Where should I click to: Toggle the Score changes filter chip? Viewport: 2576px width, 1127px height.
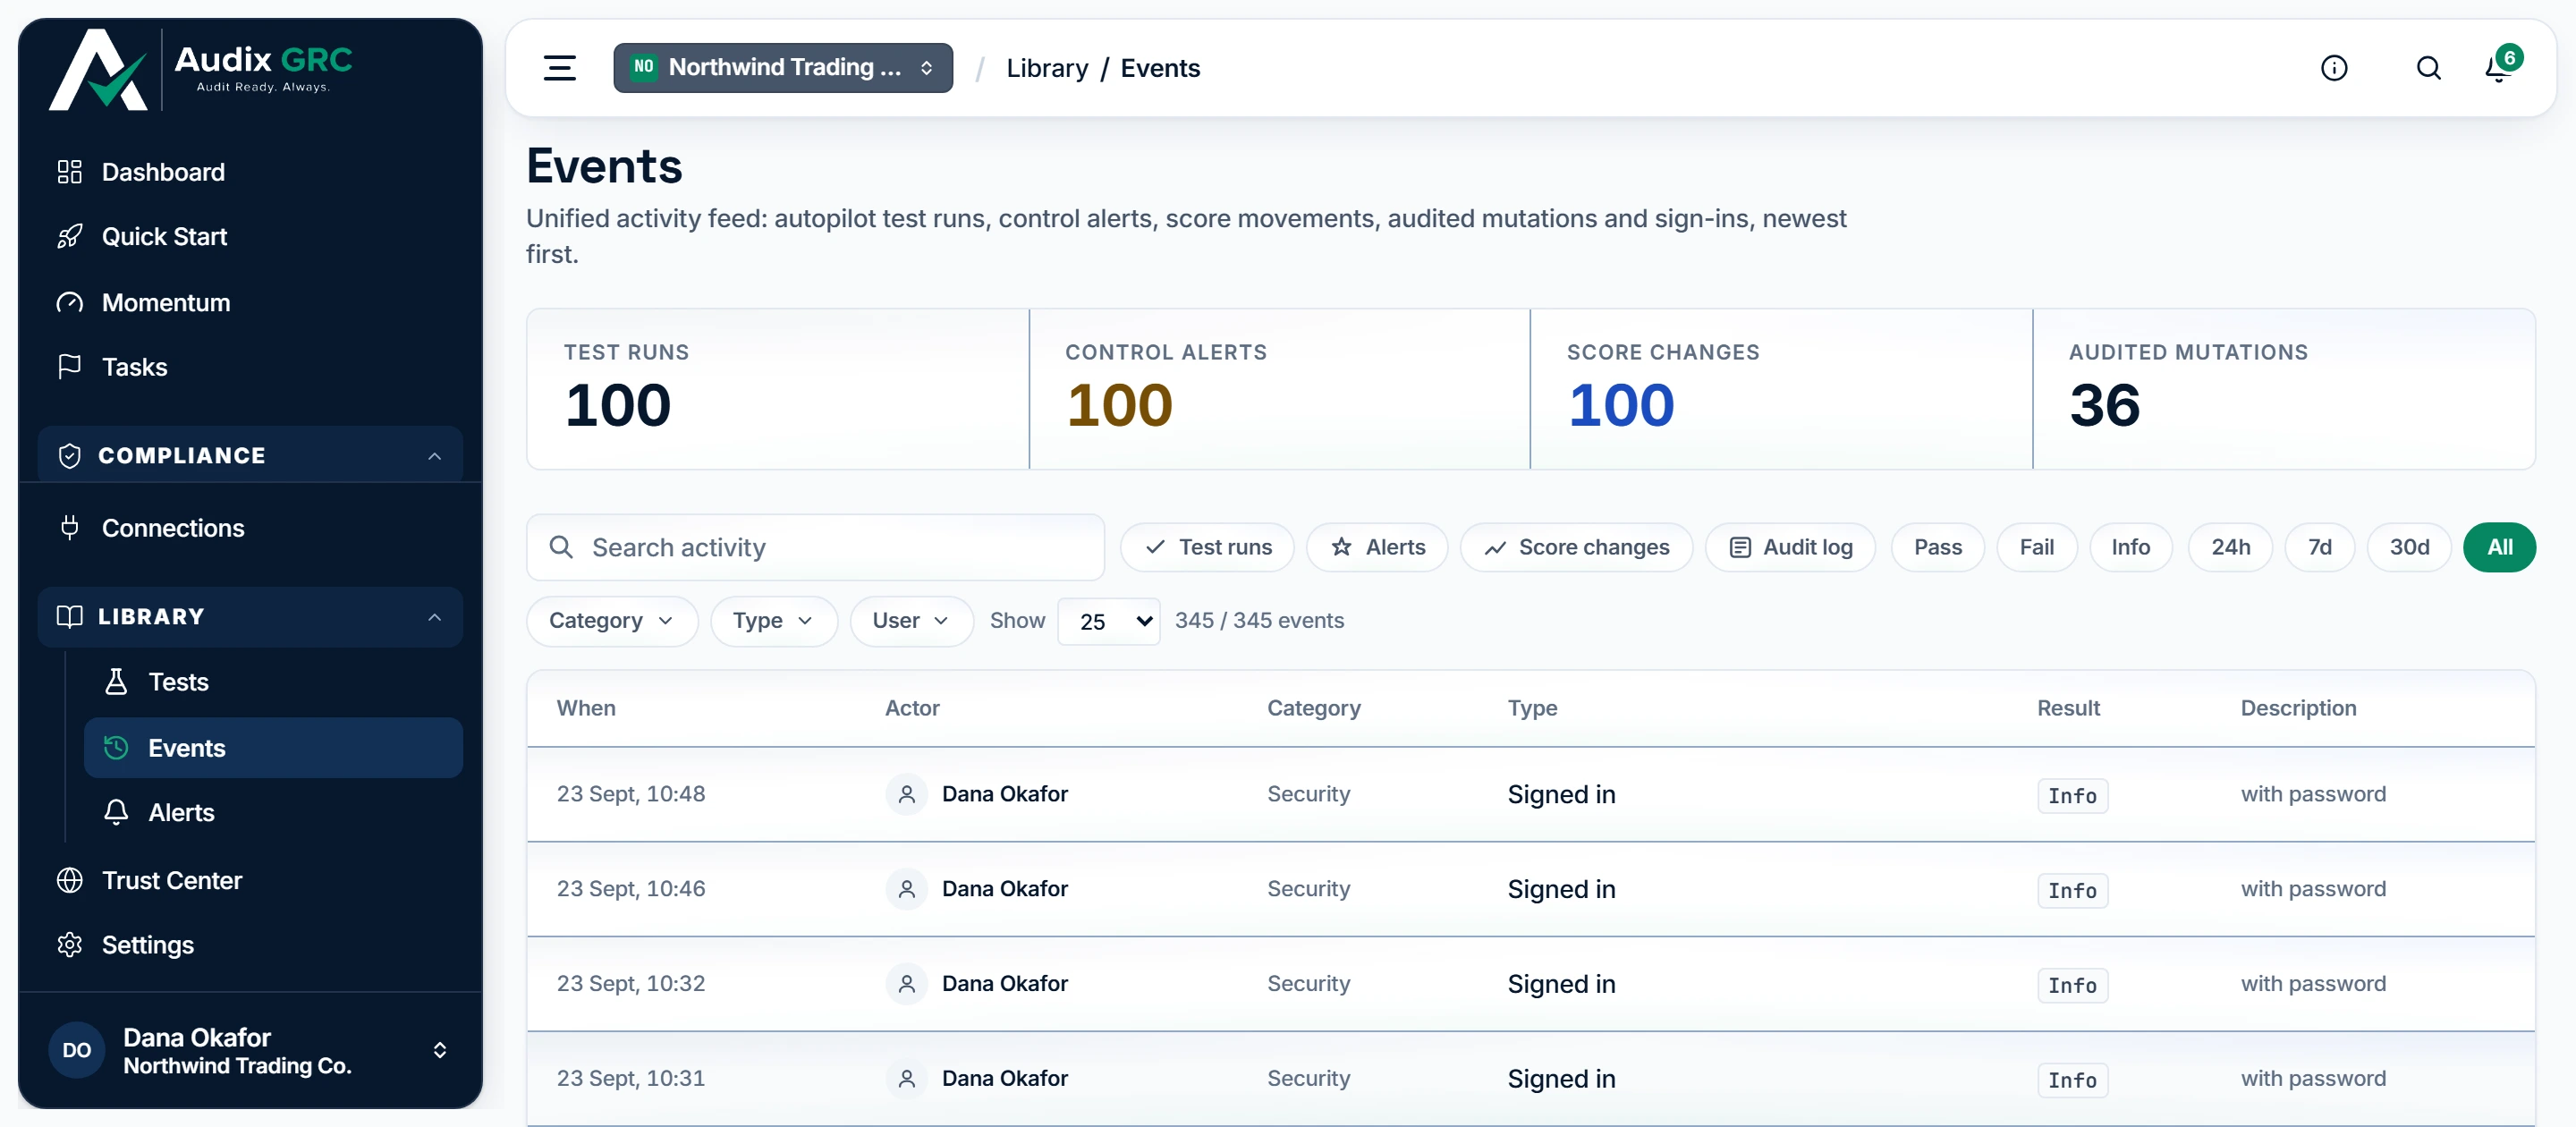pos(1576,547)
